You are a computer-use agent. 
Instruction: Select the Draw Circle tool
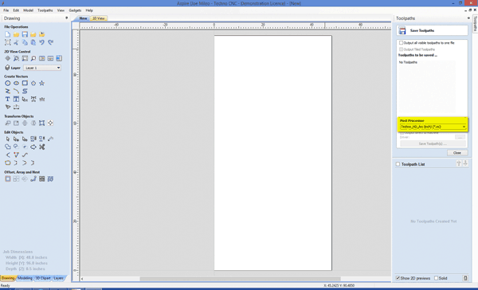coord(8,83)
